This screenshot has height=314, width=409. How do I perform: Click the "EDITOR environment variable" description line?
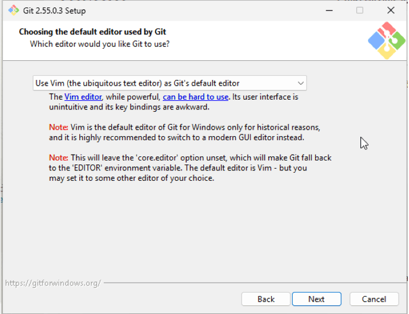coord(178,168)
